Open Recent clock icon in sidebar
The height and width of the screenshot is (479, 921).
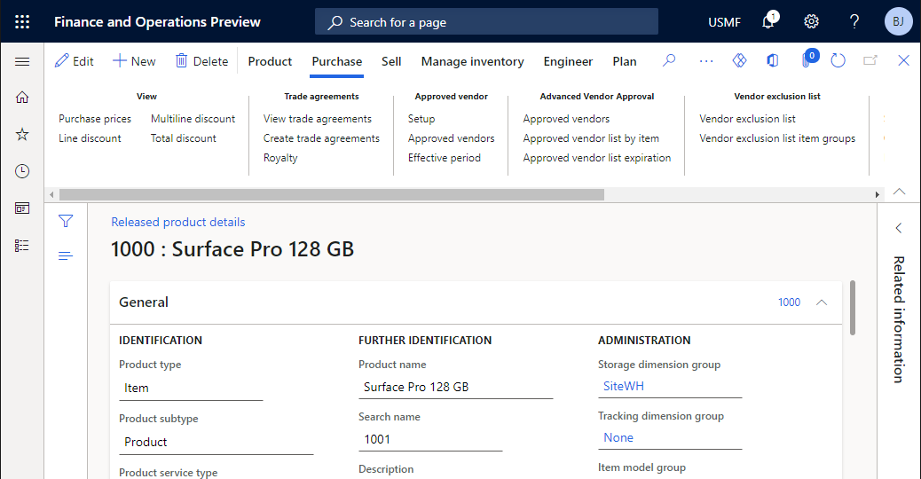[x=21, y=171]
